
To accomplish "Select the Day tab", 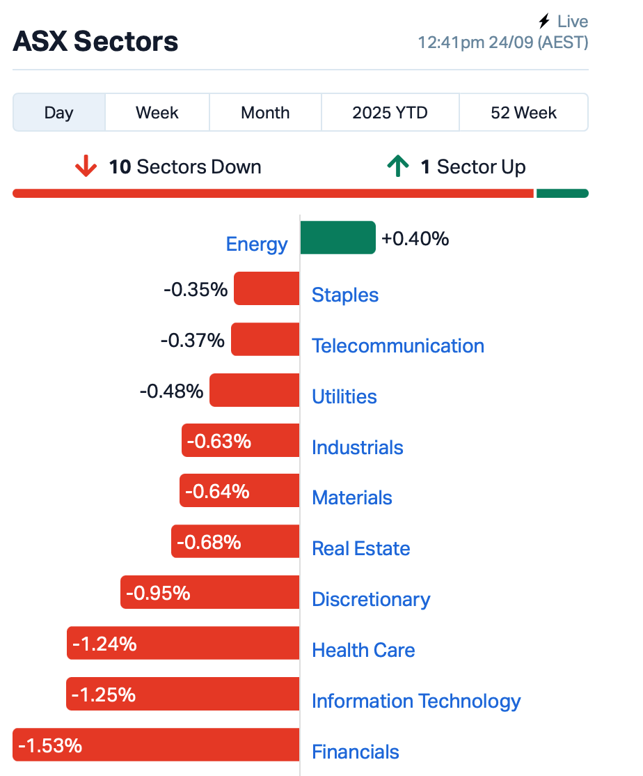I will [59, 113].
